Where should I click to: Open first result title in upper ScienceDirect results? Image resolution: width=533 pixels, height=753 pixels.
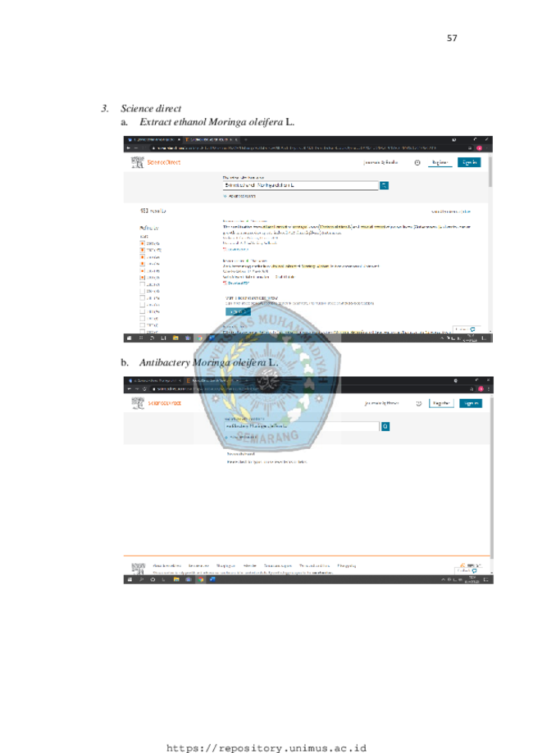pyautogui.click(x=346, y=229)
